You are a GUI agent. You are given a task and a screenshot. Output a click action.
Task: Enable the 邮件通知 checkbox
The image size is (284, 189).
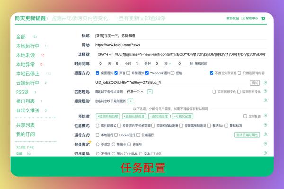[128, 73]
